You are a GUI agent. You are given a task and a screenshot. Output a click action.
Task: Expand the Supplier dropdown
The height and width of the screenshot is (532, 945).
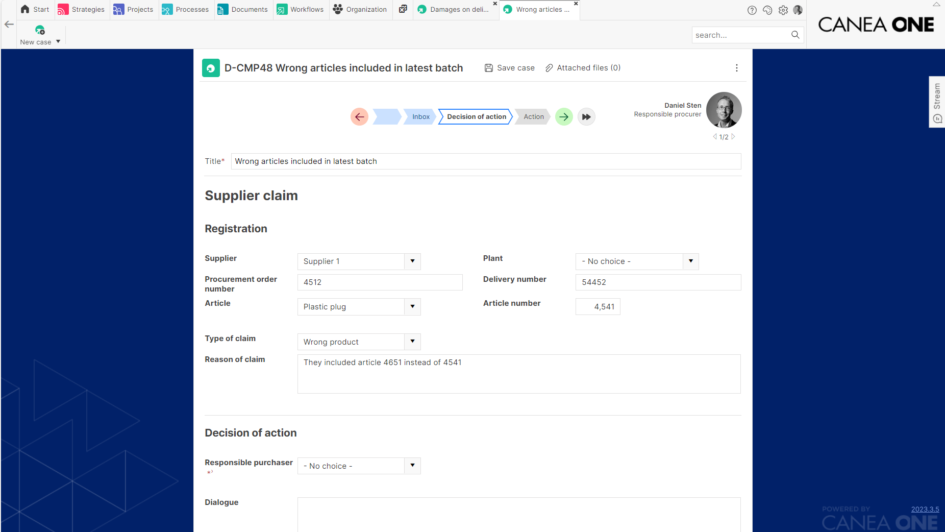pyautogui.click(x=412, y=261)
